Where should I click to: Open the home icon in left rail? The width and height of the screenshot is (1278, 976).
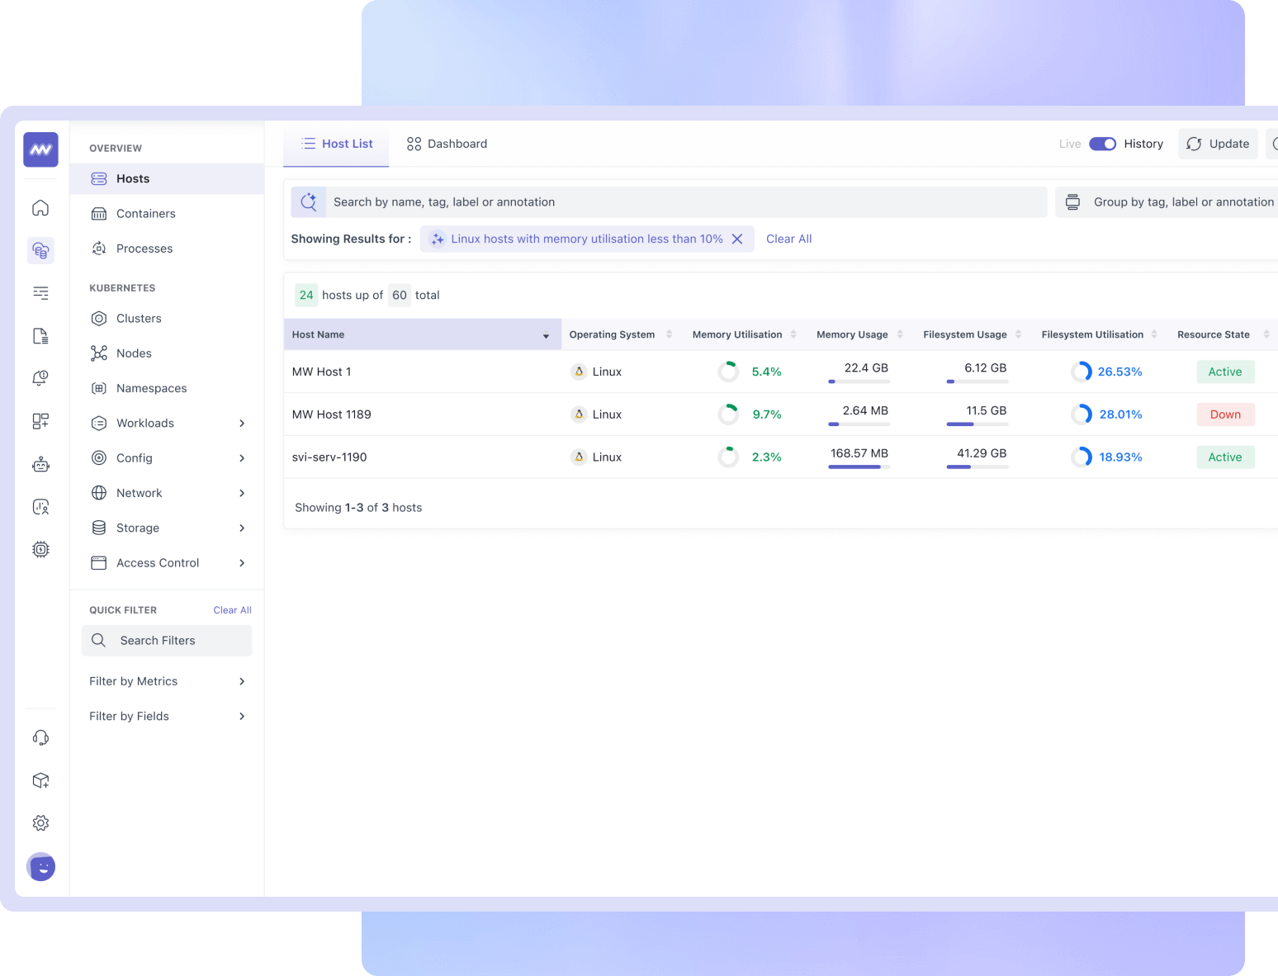(x=40, y=208)
